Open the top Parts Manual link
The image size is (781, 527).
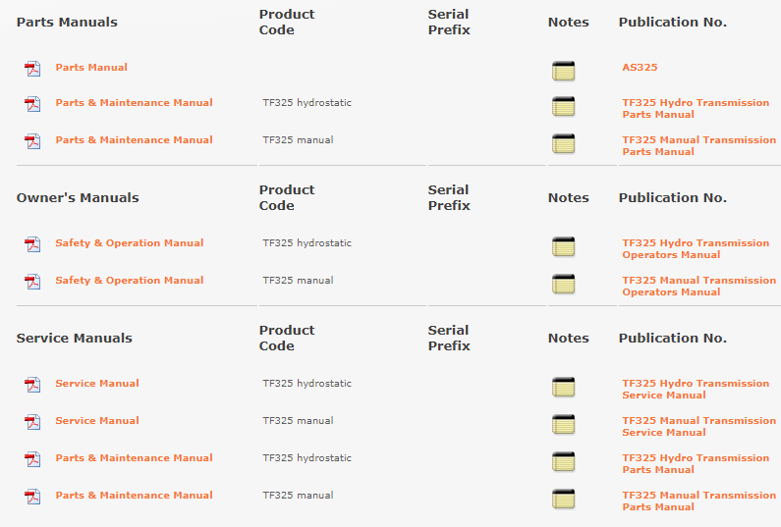click(91, 68)
